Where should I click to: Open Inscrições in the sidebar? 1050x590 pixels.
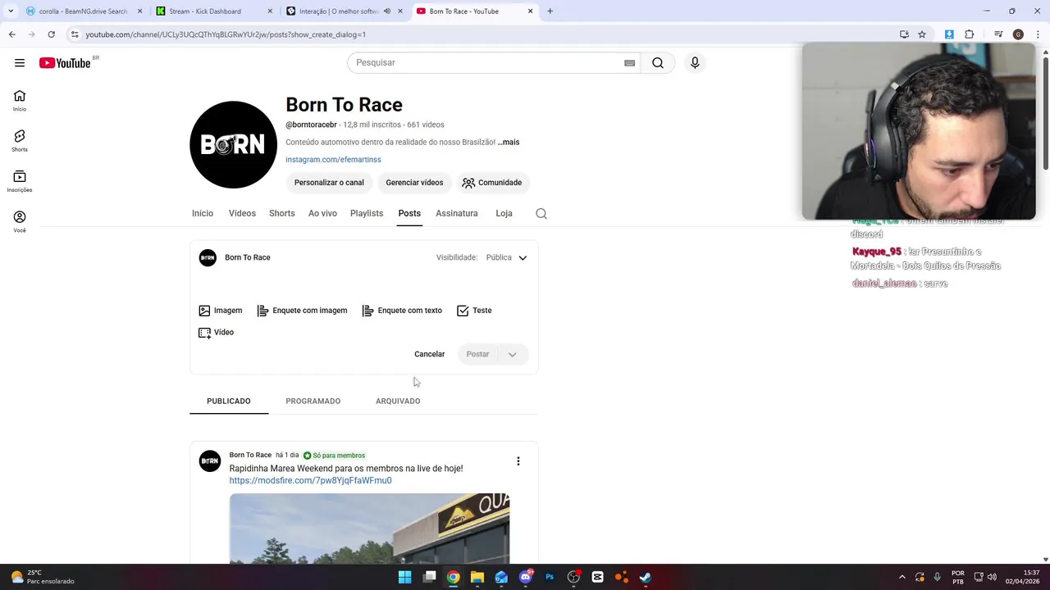pyautogui.click(x=20, y=181)
